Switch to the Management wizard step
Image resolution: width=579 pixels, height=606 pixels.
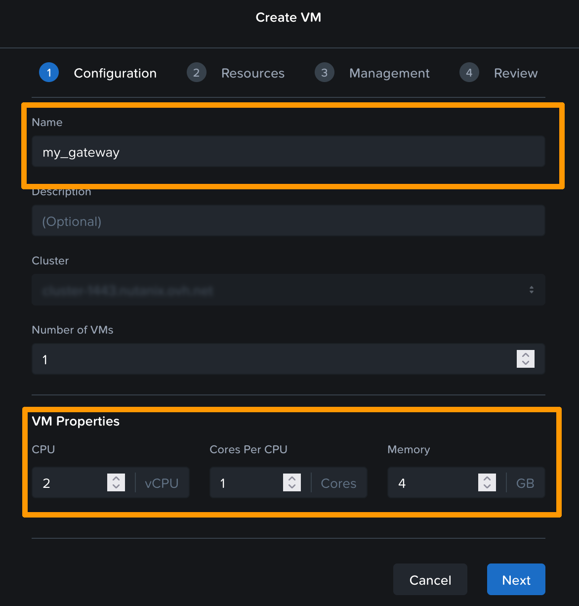click(x=389, y=73)
